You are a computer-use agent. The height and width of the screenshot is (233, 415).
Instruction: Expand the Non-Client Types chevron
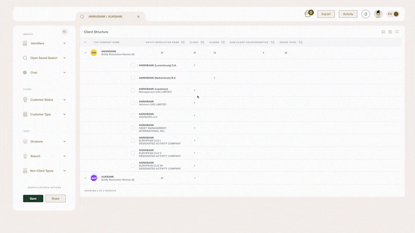[64, 171]
